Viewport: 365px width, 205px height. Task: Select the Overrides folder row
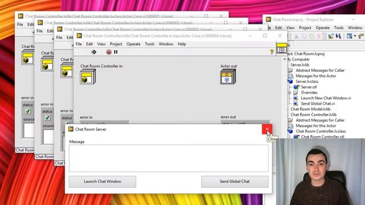tap(309, 92)
